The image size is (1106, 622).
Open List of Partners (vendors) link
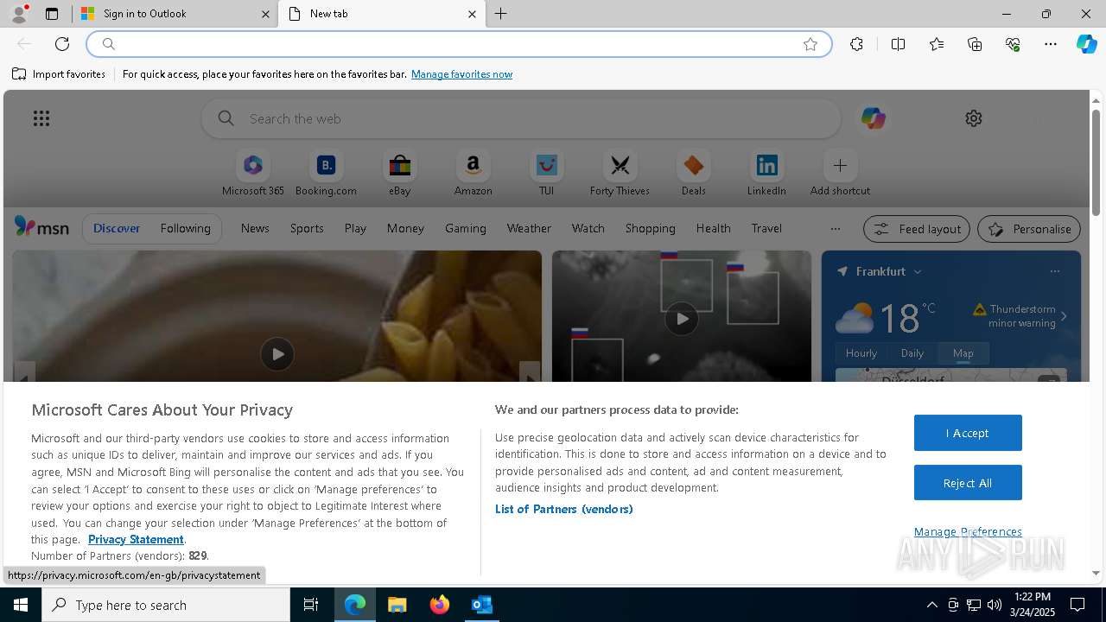click(563, 509)
